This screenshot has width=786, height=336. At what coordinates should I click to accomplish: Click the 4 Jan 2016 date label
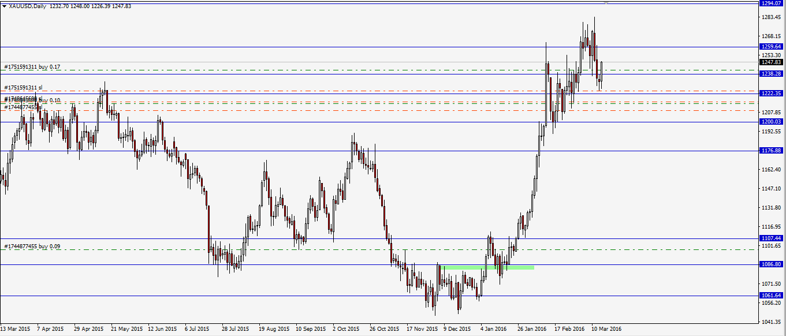[x=494, y=328]
